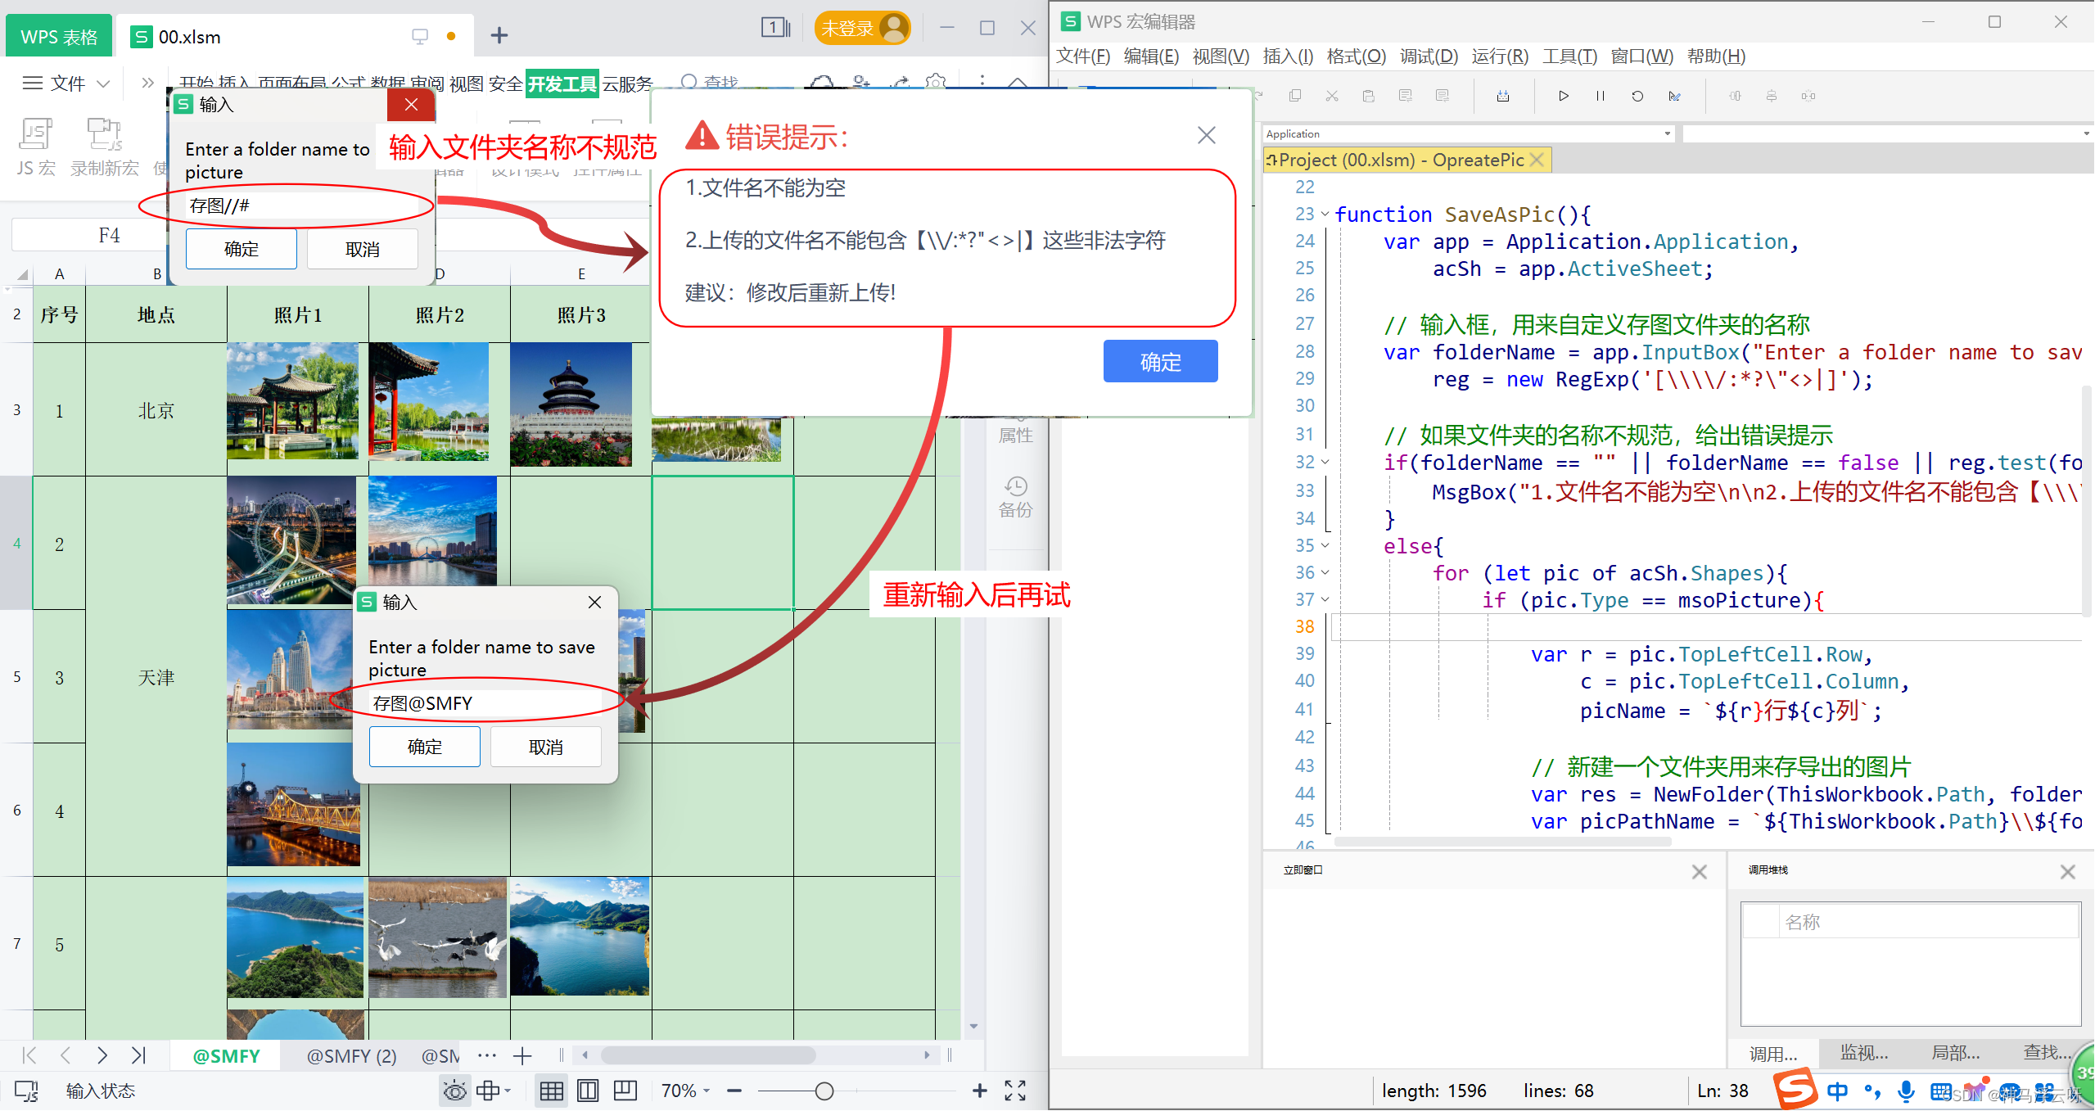This screenshot has height=1111, width=2095.
Task: Click the Run macro play icon
Action: tap(1563, 96)
